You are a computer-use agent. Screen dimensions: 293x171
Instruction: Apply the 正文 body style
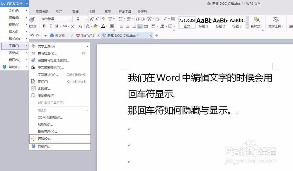187,23
